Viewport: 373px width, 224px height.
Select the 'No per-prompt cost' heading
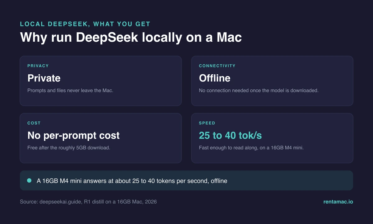click(x=73, y=135)
